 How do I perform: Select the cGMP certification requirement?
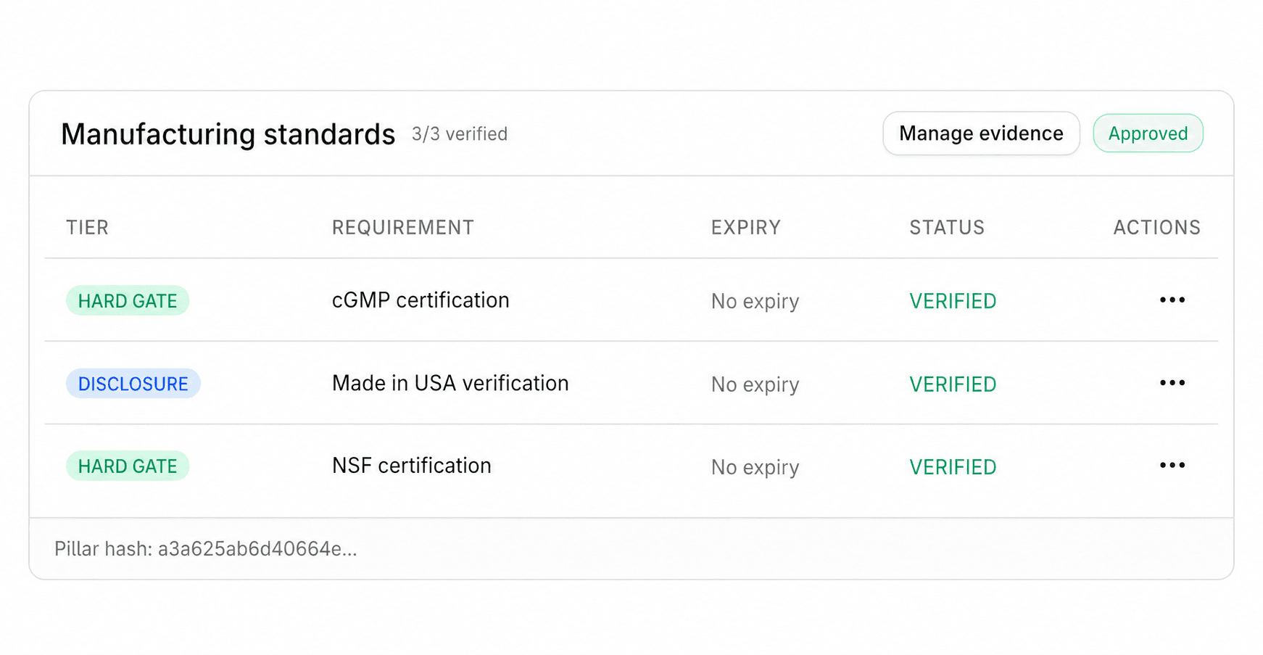click(x=421, y=300)
